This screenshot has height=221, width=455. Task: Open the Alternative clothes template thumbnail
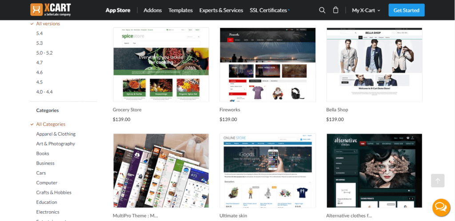click(x=374, y=170)
